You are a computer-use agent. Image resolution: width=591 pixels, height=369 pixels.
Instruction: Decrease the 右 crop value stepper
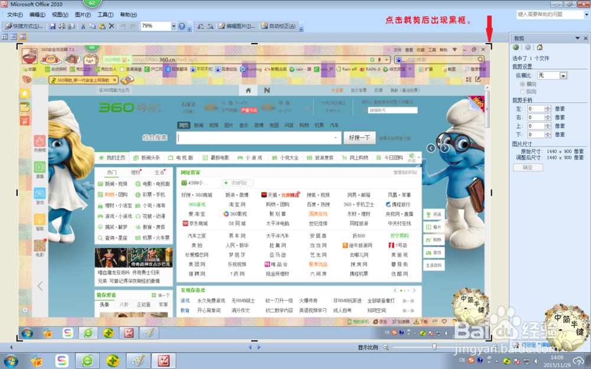548,119
